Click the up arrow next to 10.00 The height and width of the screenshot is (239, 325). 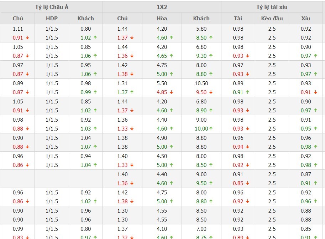[211, 129]
